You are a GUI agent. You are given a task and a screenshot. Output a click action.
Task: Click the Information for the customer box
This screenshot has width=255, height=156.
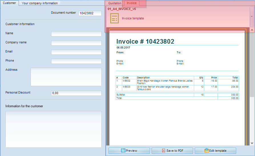point(53,129)
